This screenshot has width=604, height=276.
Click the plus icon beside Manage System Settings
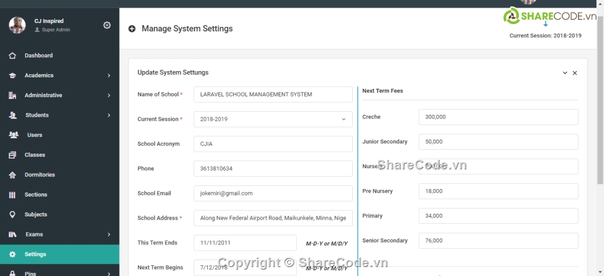(132, 29)
